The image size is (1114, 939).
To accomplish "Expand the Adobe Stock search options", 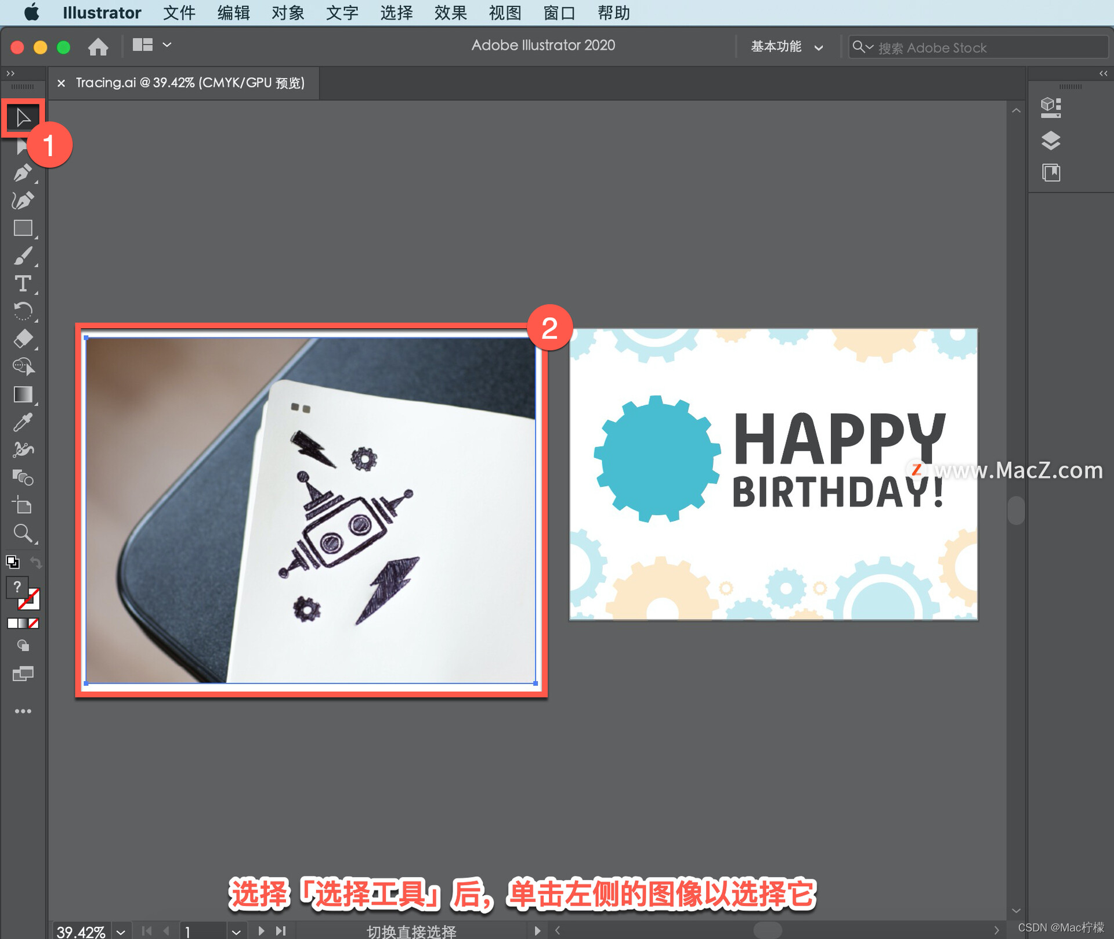I will click(x=863, y=47).
